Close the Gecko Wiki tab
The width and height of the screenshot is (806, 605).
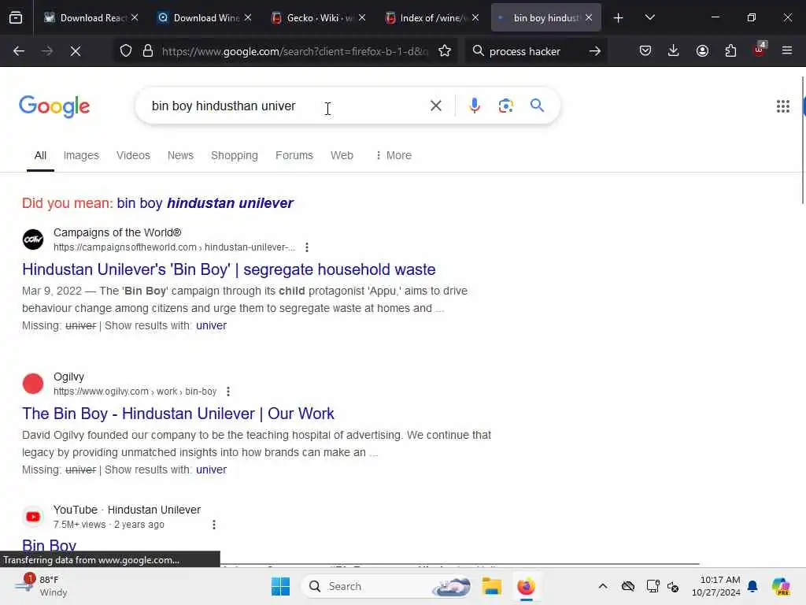coord(362,18)
